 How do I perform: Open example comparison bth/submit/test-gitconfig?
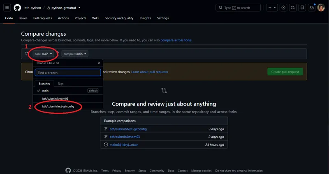(x=128, y=129)
